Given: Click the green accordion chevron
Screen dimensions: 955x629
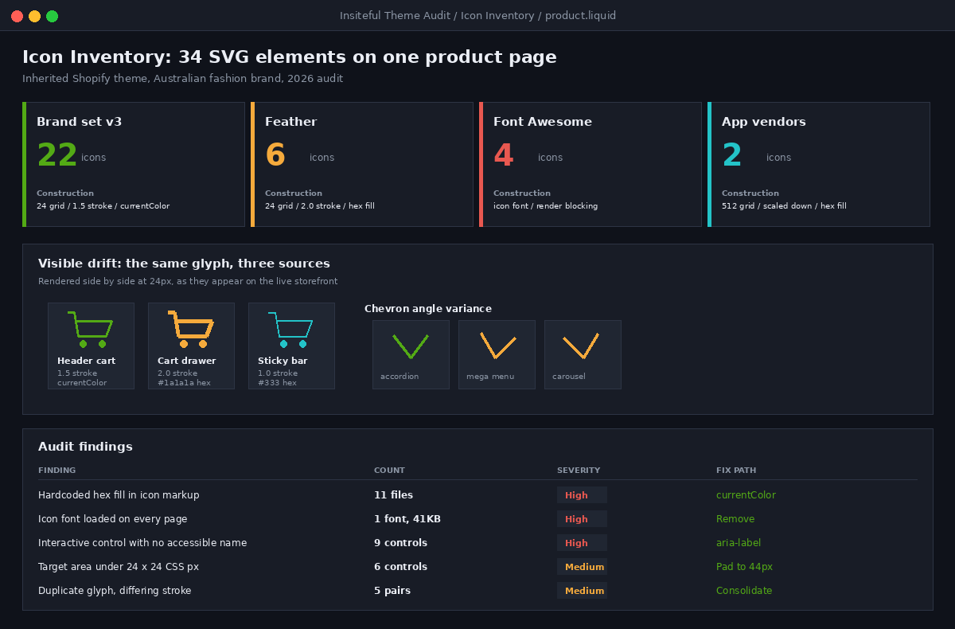Looking at the screenshot, I should tap(411, 346).
